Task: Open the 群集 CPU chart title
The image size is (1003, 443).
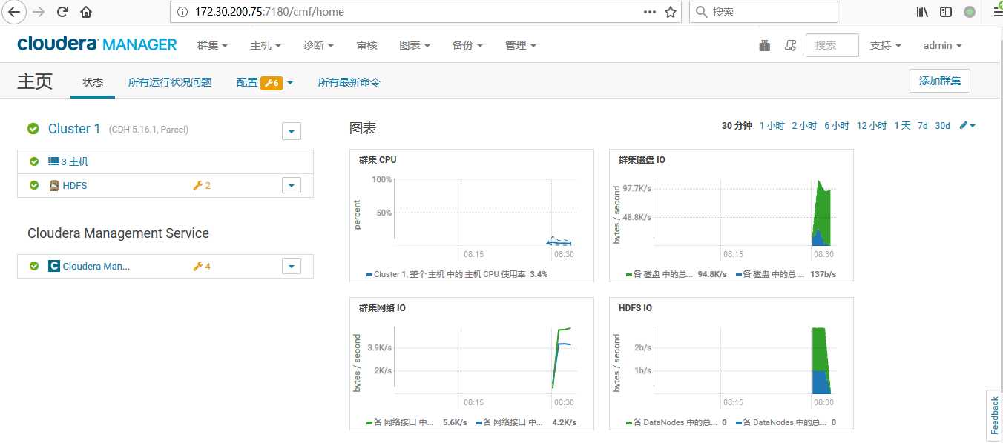Action: [x=378, y=160]
